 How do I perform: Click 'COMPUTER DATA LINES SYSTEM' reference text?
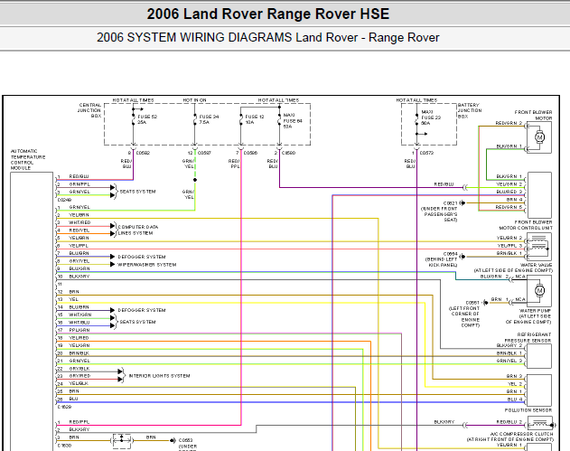138,230
